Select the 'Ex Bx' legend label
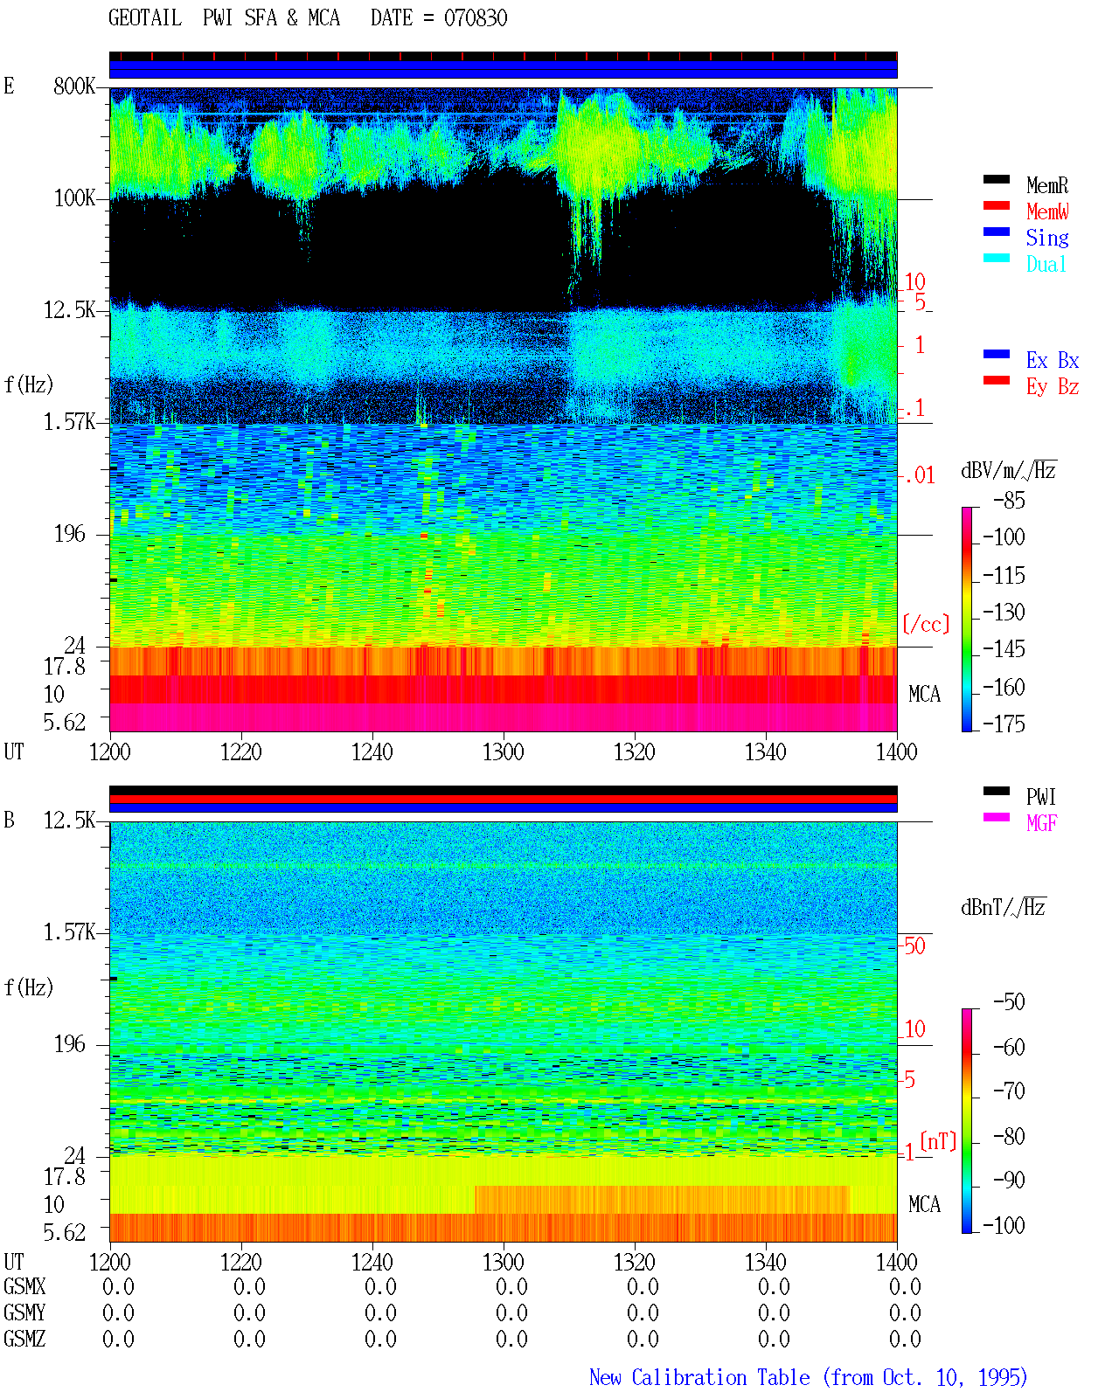 (1053, 360)
